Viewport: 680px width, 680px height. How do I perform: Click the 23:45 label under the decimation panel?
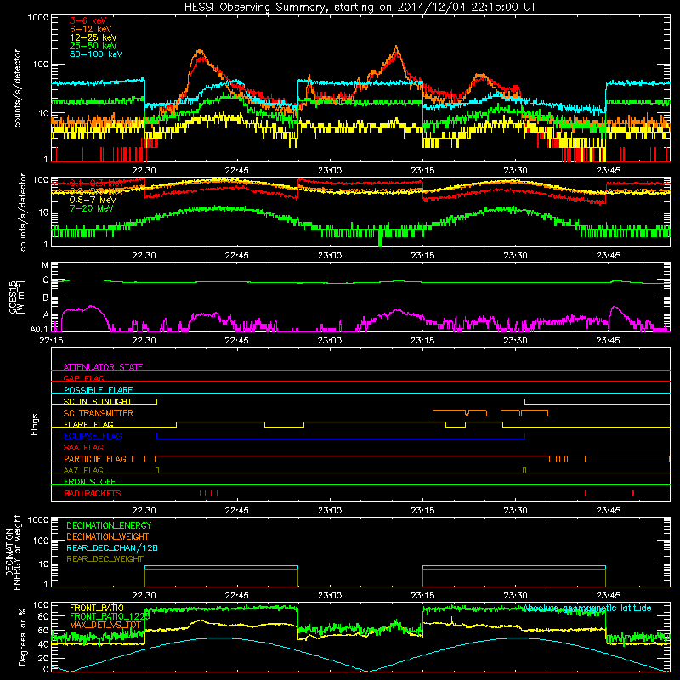[x=608, y=596]
